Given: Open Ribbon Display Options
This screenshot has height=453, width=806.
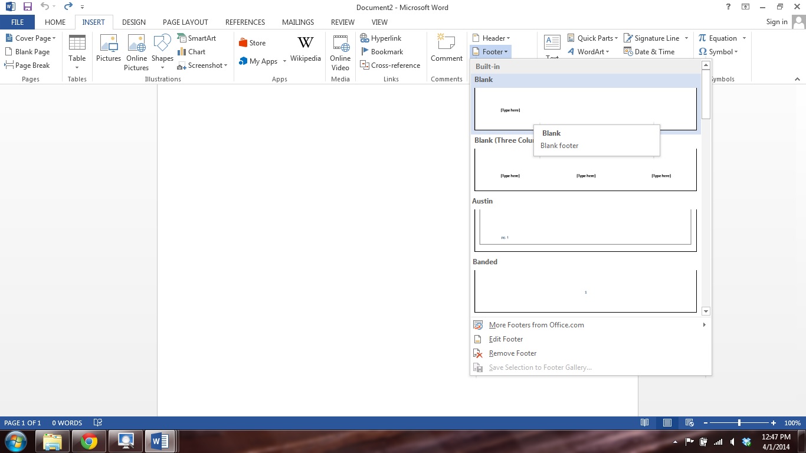Looking at the screenshot, I should point(746,7).
